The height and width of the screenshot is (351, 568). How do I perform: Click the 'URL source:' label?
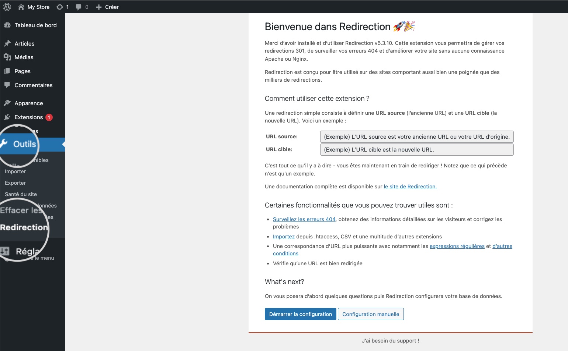click(282, 136)
